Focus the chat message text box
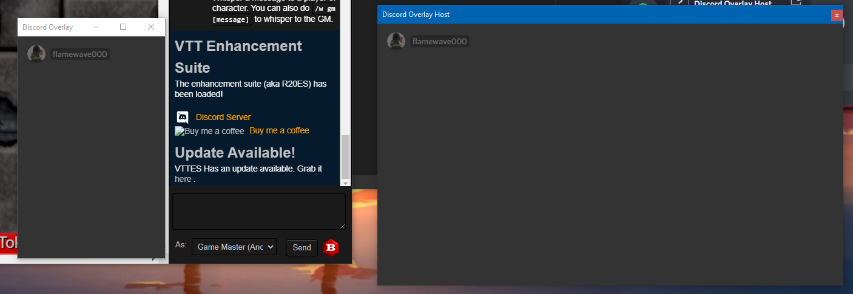The image size is (853, 294). pos(259,212)
